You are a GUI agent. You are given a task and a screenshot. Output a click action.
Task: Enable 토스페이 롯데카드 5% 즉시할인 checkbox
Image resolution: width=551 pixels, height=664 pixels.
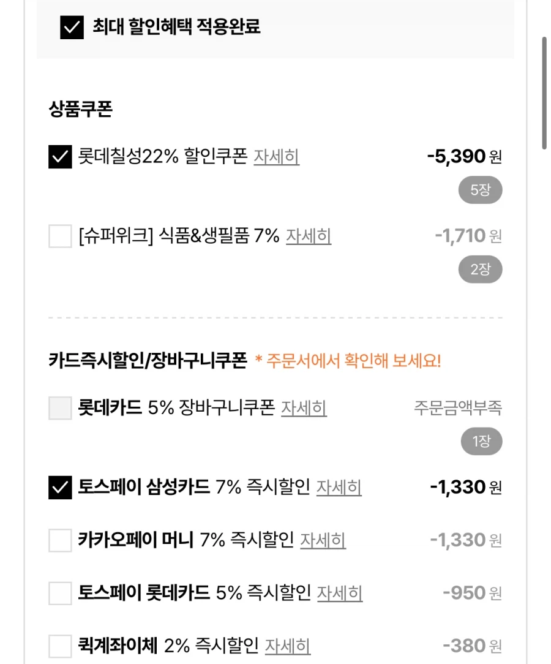click(60, 593)
